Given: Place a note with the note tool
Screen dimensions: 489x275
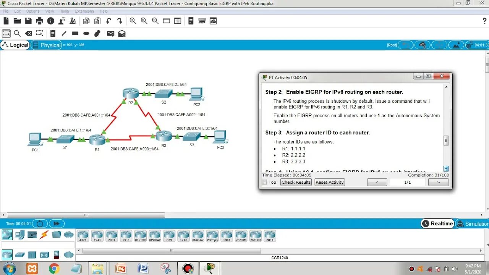Looking at the screenshot, I should pyautogui.click(x=53, y=34).
